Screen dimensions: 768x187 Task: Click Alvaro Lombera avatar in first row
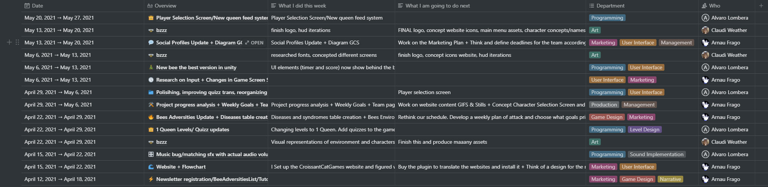705,18
